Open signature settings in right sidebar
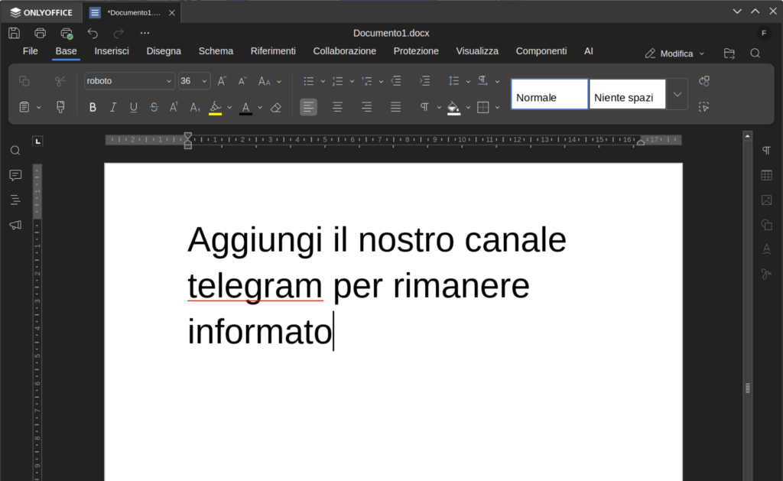 (766, 274)
